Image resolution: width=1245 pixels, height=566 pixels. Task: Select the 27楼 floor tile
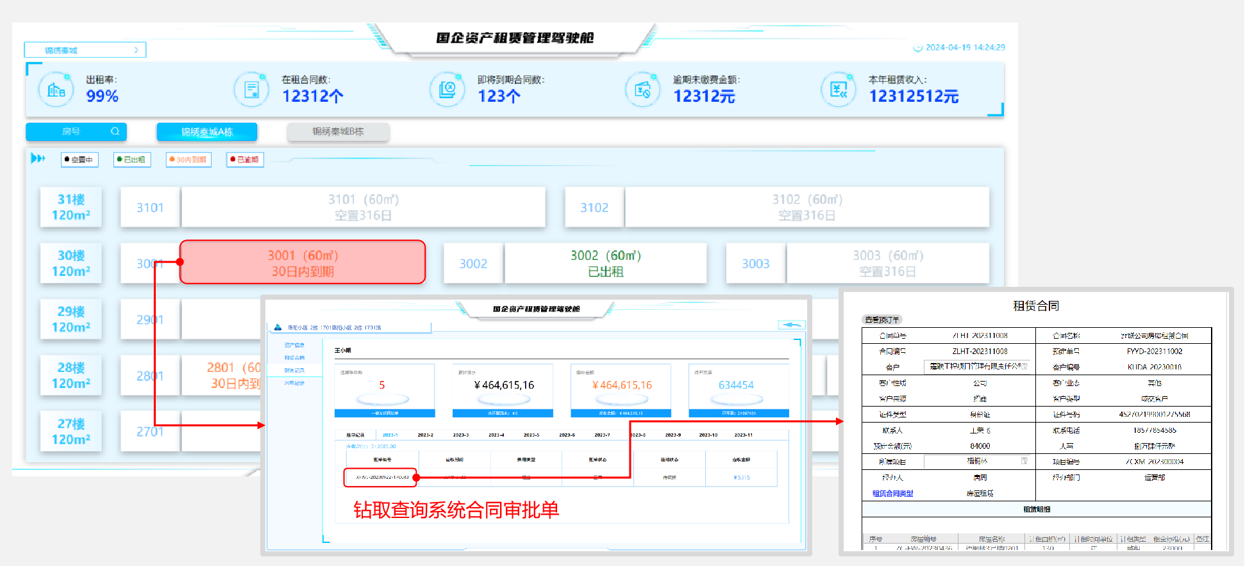71,432
